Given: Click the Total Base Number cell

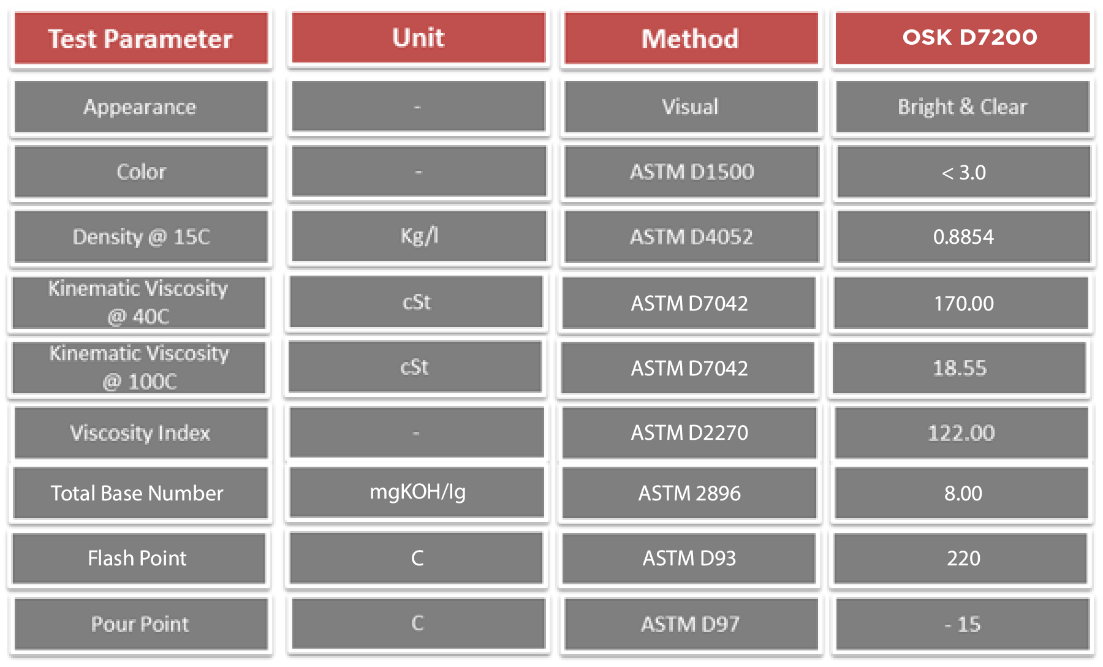Looking at the screenshot, I should pyautogui.click(x=138, y=493).
